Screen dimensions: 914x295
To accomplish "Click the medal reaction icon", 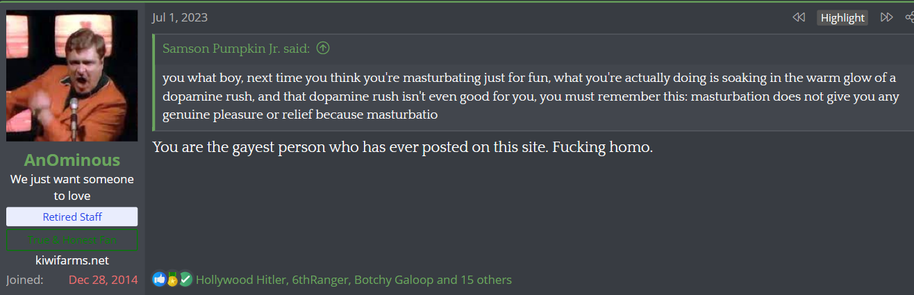I will 172,279.
